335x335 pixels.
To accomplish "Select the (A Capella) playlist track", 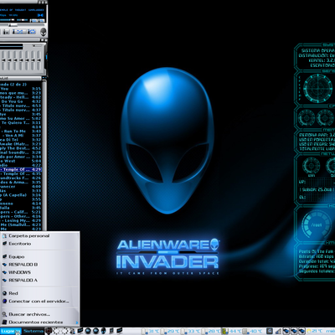I will [21, 195].
